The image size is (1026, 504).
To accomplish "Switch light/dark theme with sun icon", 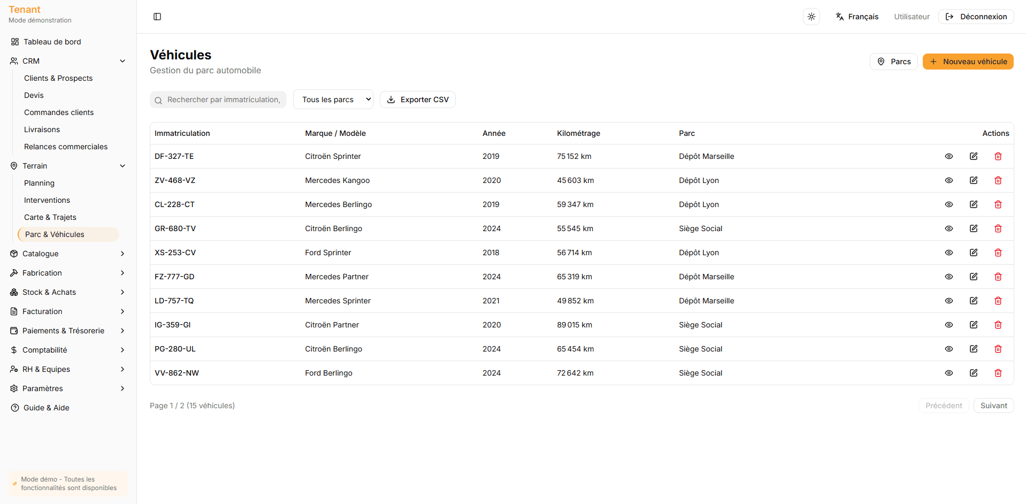I will (x=811, y=17).
